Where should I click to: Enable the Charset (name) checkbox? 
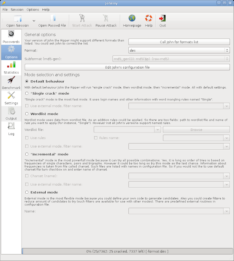(27, 176)
